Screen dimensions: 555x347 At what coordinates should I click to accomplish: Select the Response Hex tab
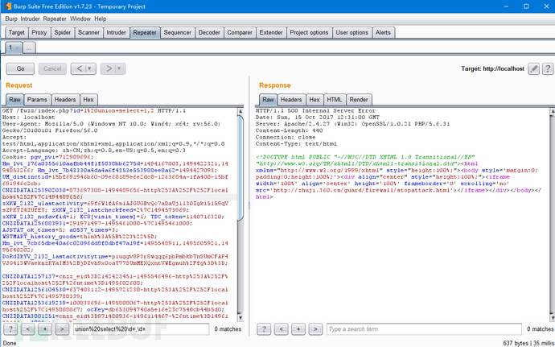coord(314,100)
